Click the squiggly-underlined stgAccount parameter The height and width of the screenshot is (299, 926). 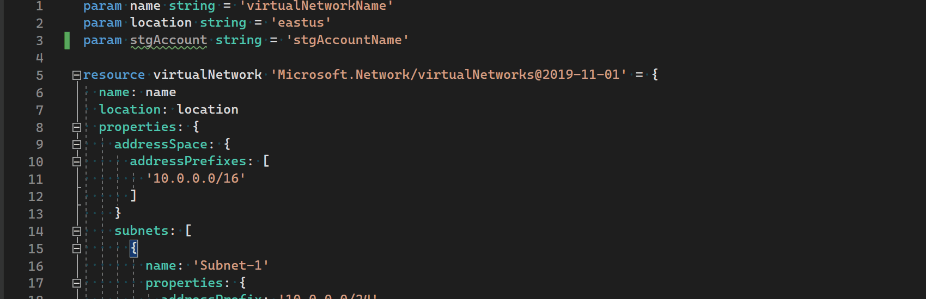[x=168, y=40]
